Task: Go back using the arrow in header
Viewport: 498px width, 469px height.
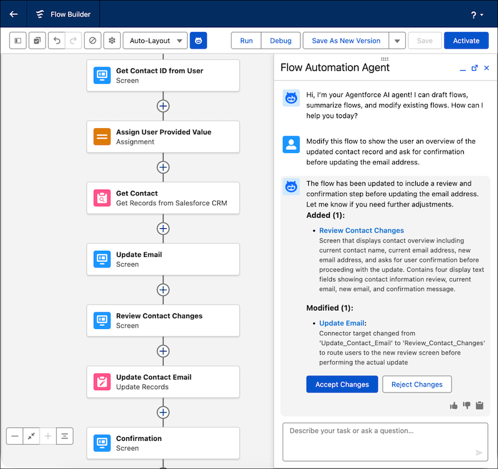Action: coord(14,14)
